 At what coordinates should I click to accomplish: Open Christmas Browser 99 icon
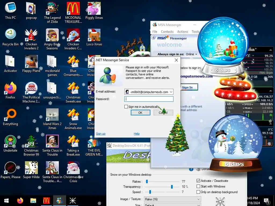[x=31, y=145]
